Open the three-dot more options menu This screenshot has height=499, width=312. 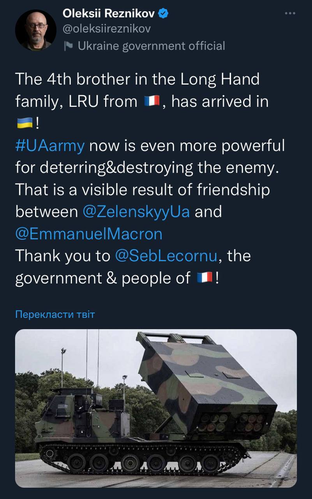pos(290,14)
